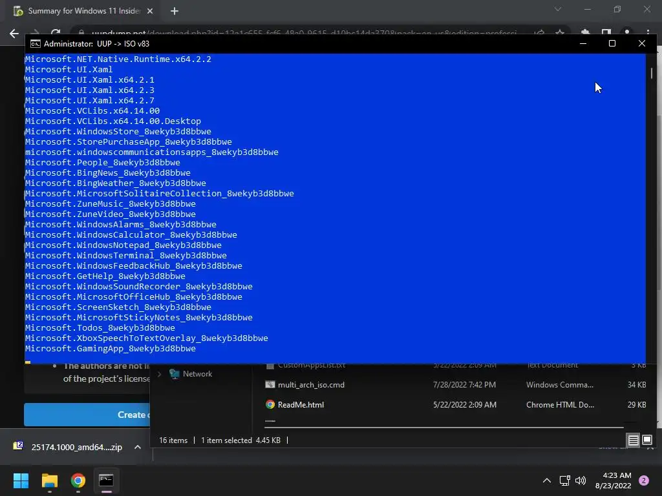Minimize the UUP -> ISO console window

(x=583, y=43)
